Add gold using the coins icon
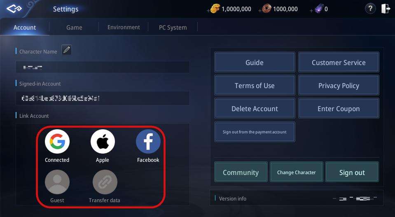 [215, 9]
